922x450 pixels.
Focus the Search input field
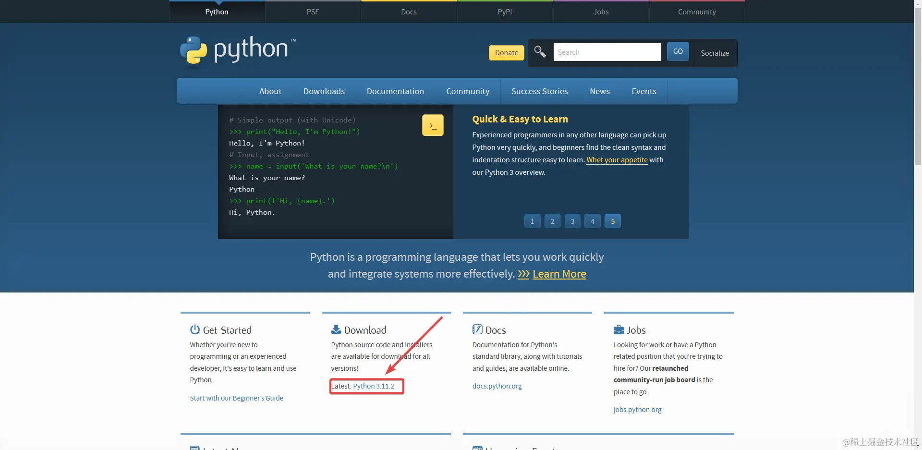coord(607,52)
